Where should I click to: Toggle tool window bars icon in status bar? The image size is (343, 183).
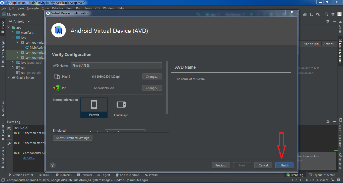tap(3, 180)
